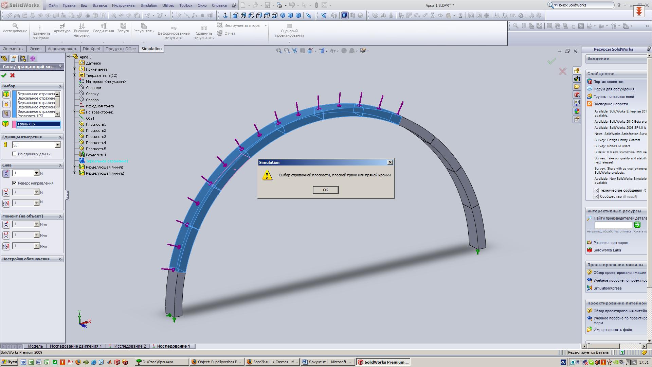The height and width of the screenshot is (367, 652).
Task: Open the ConfigurationManager tab icon
Action: tap(23, 58)
